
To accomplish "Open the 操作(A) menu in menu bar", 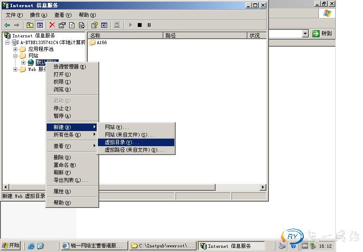I will 38,15.
